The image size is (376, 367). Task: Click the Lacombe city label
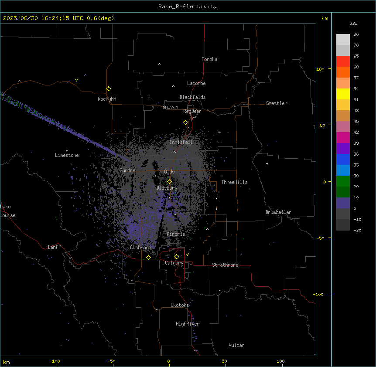pyautogui.click(x=196, y=83)
